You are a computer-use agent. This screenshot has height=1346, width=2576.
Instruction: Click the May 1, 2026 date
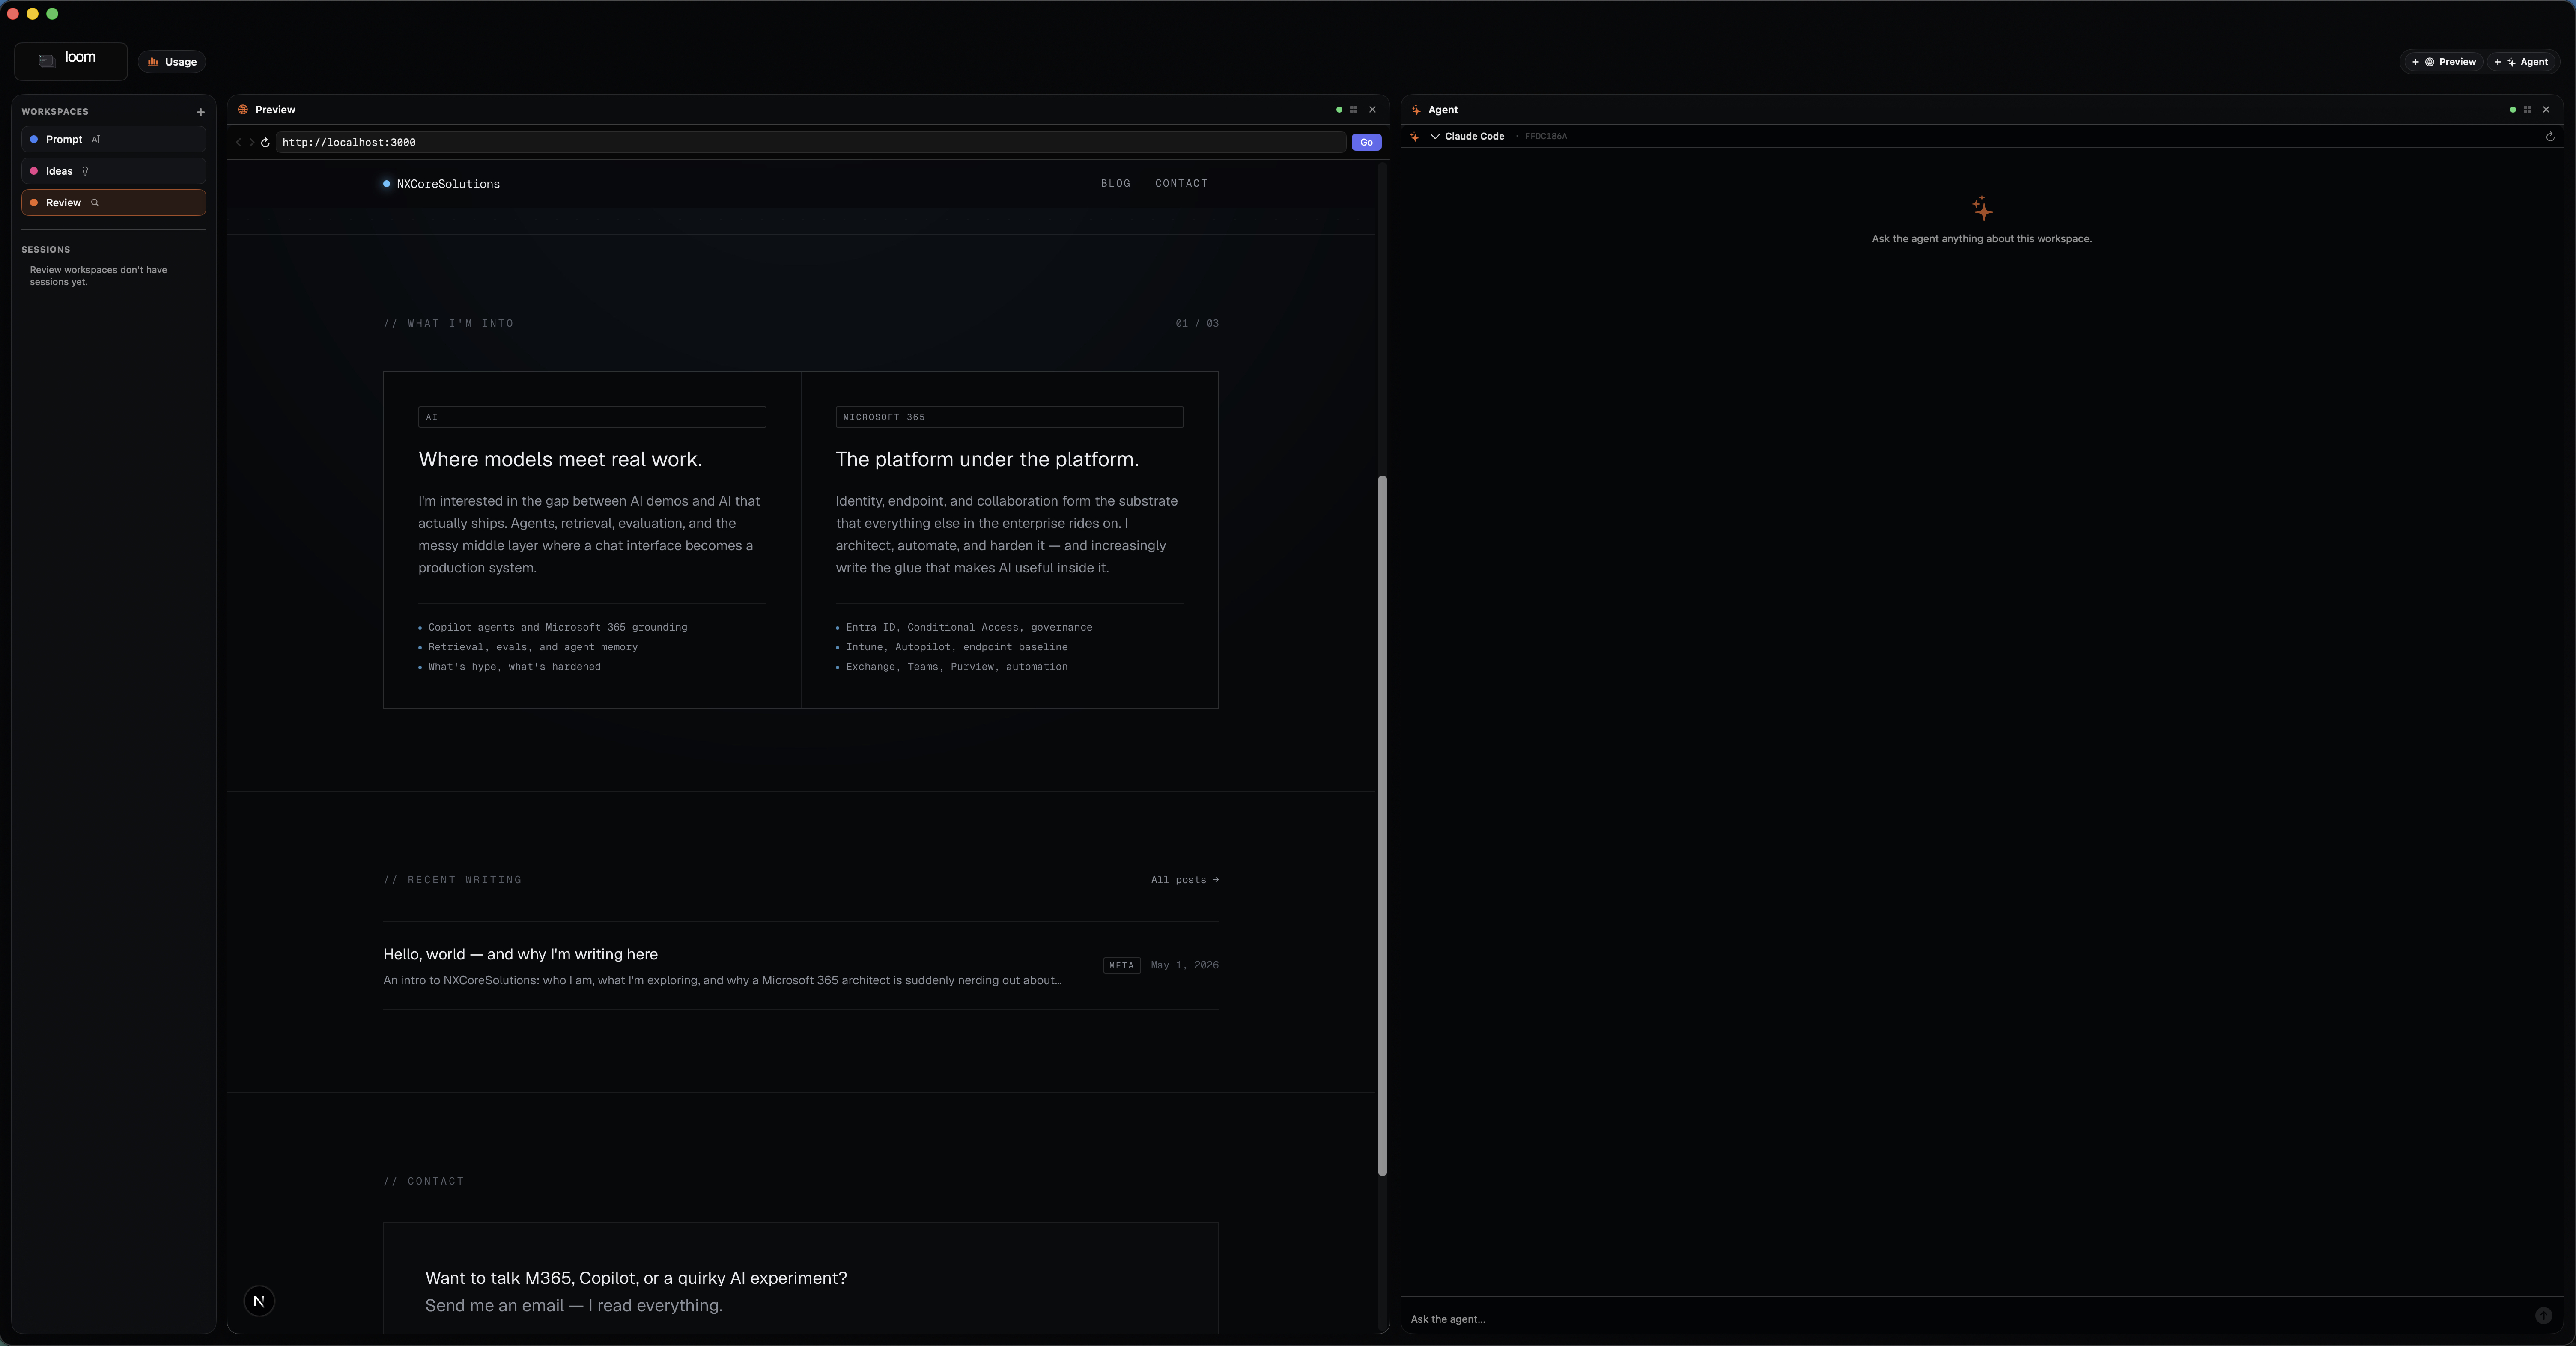tap(1184, 966)
